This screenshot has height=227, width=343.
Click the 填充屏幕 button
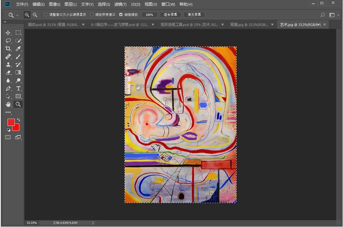[x=194, y=15]
